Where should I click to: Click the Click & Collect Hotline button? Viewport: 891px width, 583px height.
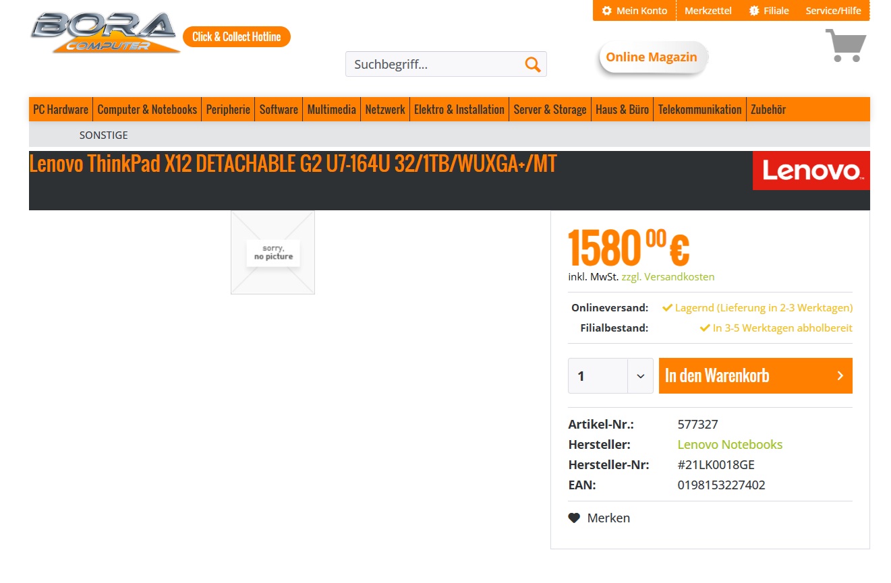(237, 37)
